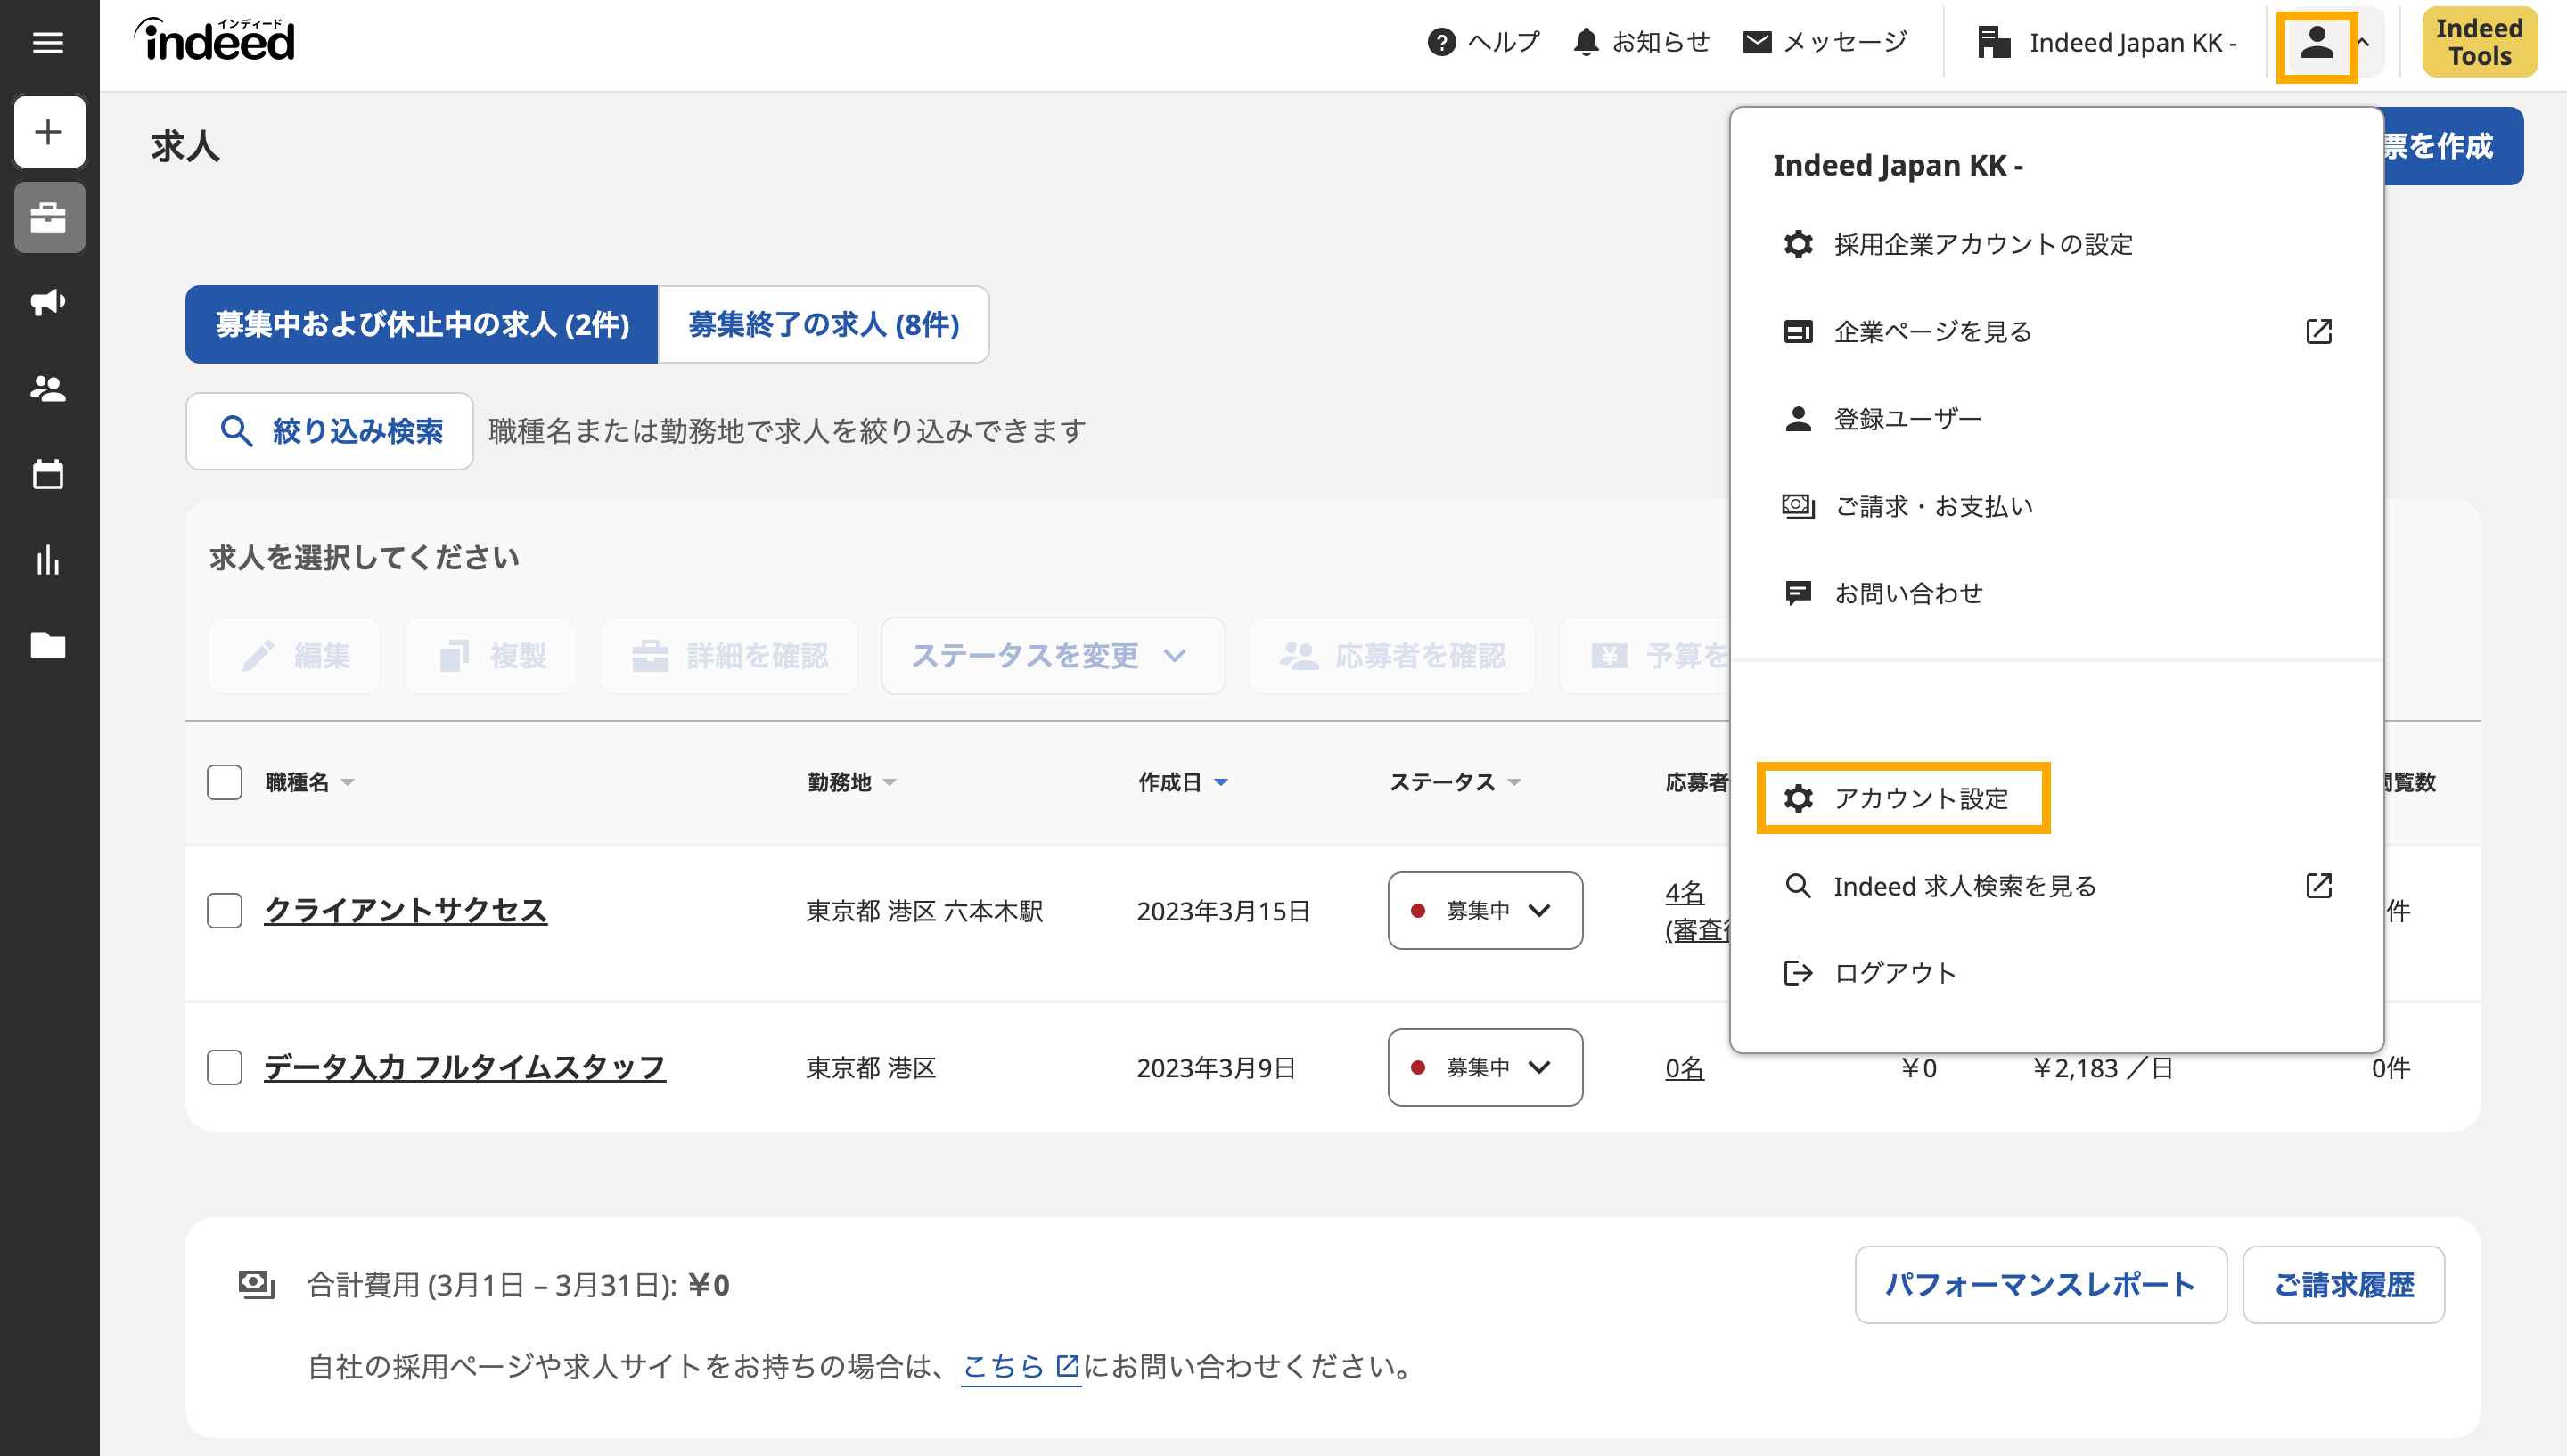Click 東京都 港区 六本木駅 location cell
The image size is (2567, 1456).
pos(925,910)
